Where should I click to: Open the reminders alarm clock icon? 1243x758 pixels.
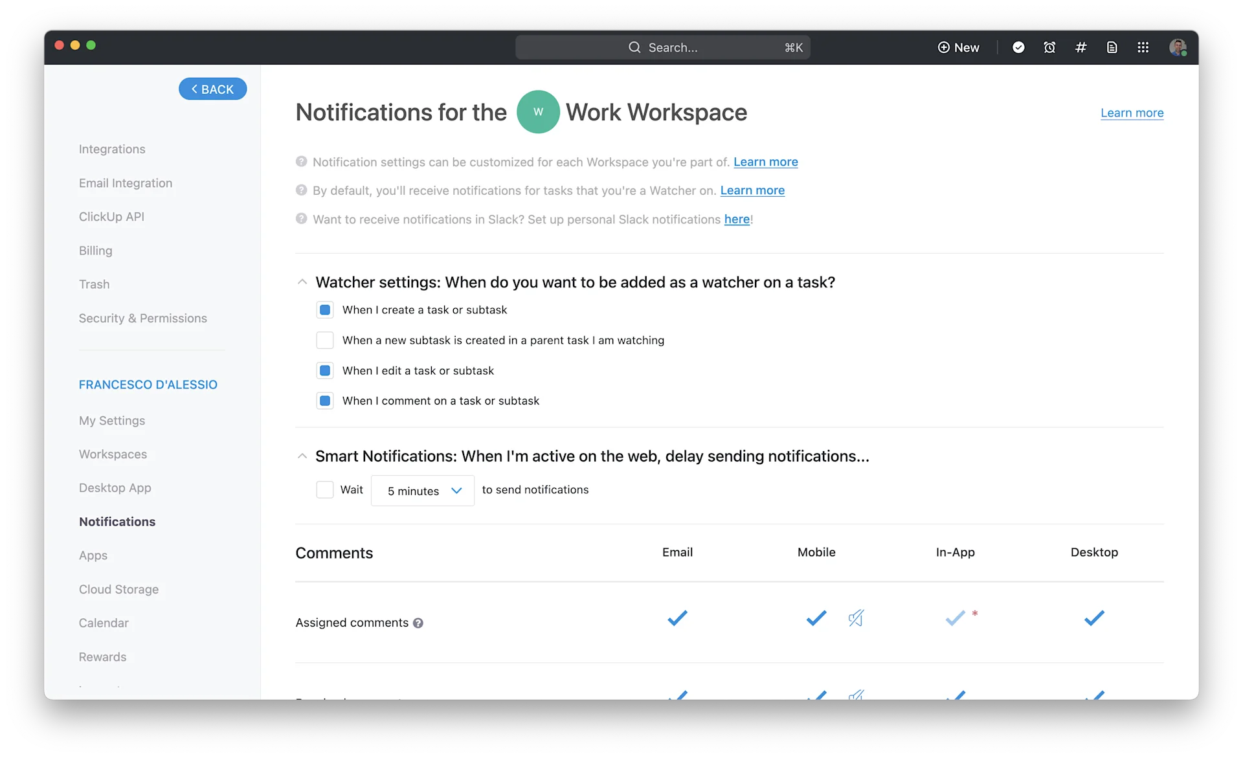point(1049,47)
